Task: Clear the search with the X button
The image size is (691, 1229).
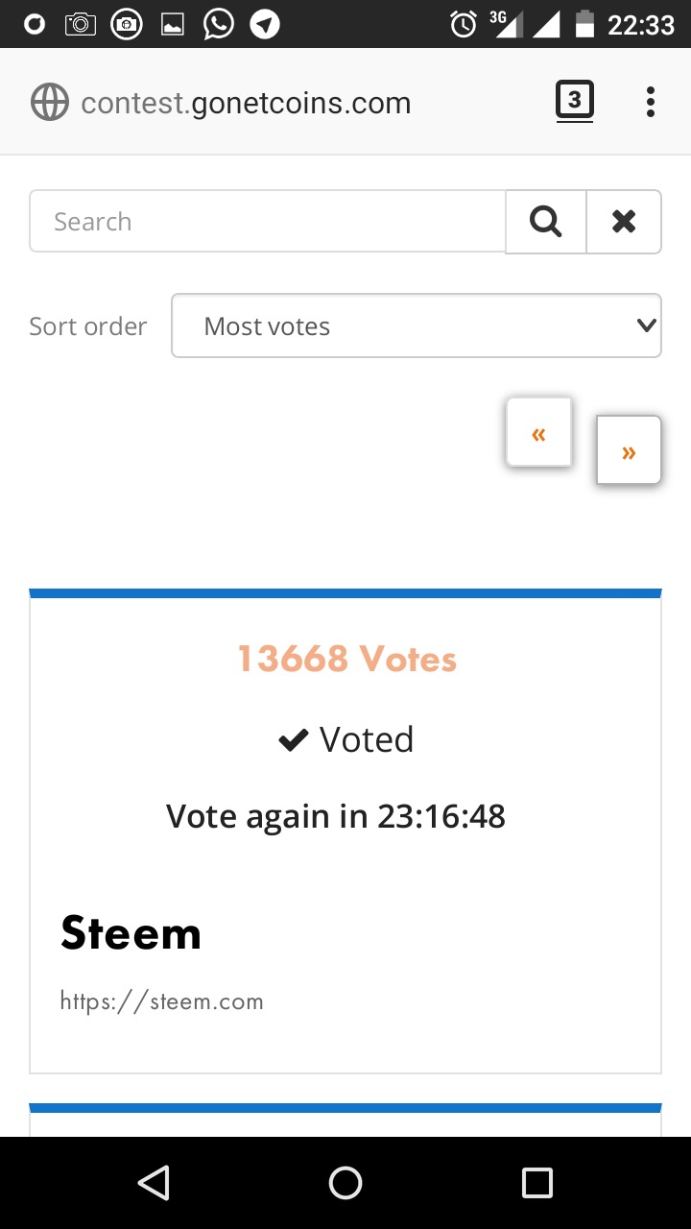Action: pyautogui.click(x=624, y=222)
